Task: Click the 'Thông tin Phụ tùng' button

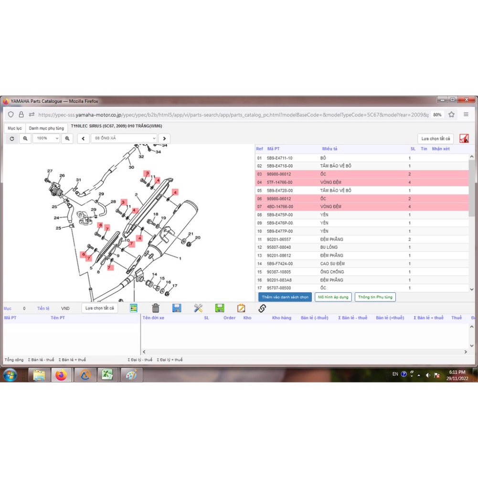Action: [x=375, y=297]
